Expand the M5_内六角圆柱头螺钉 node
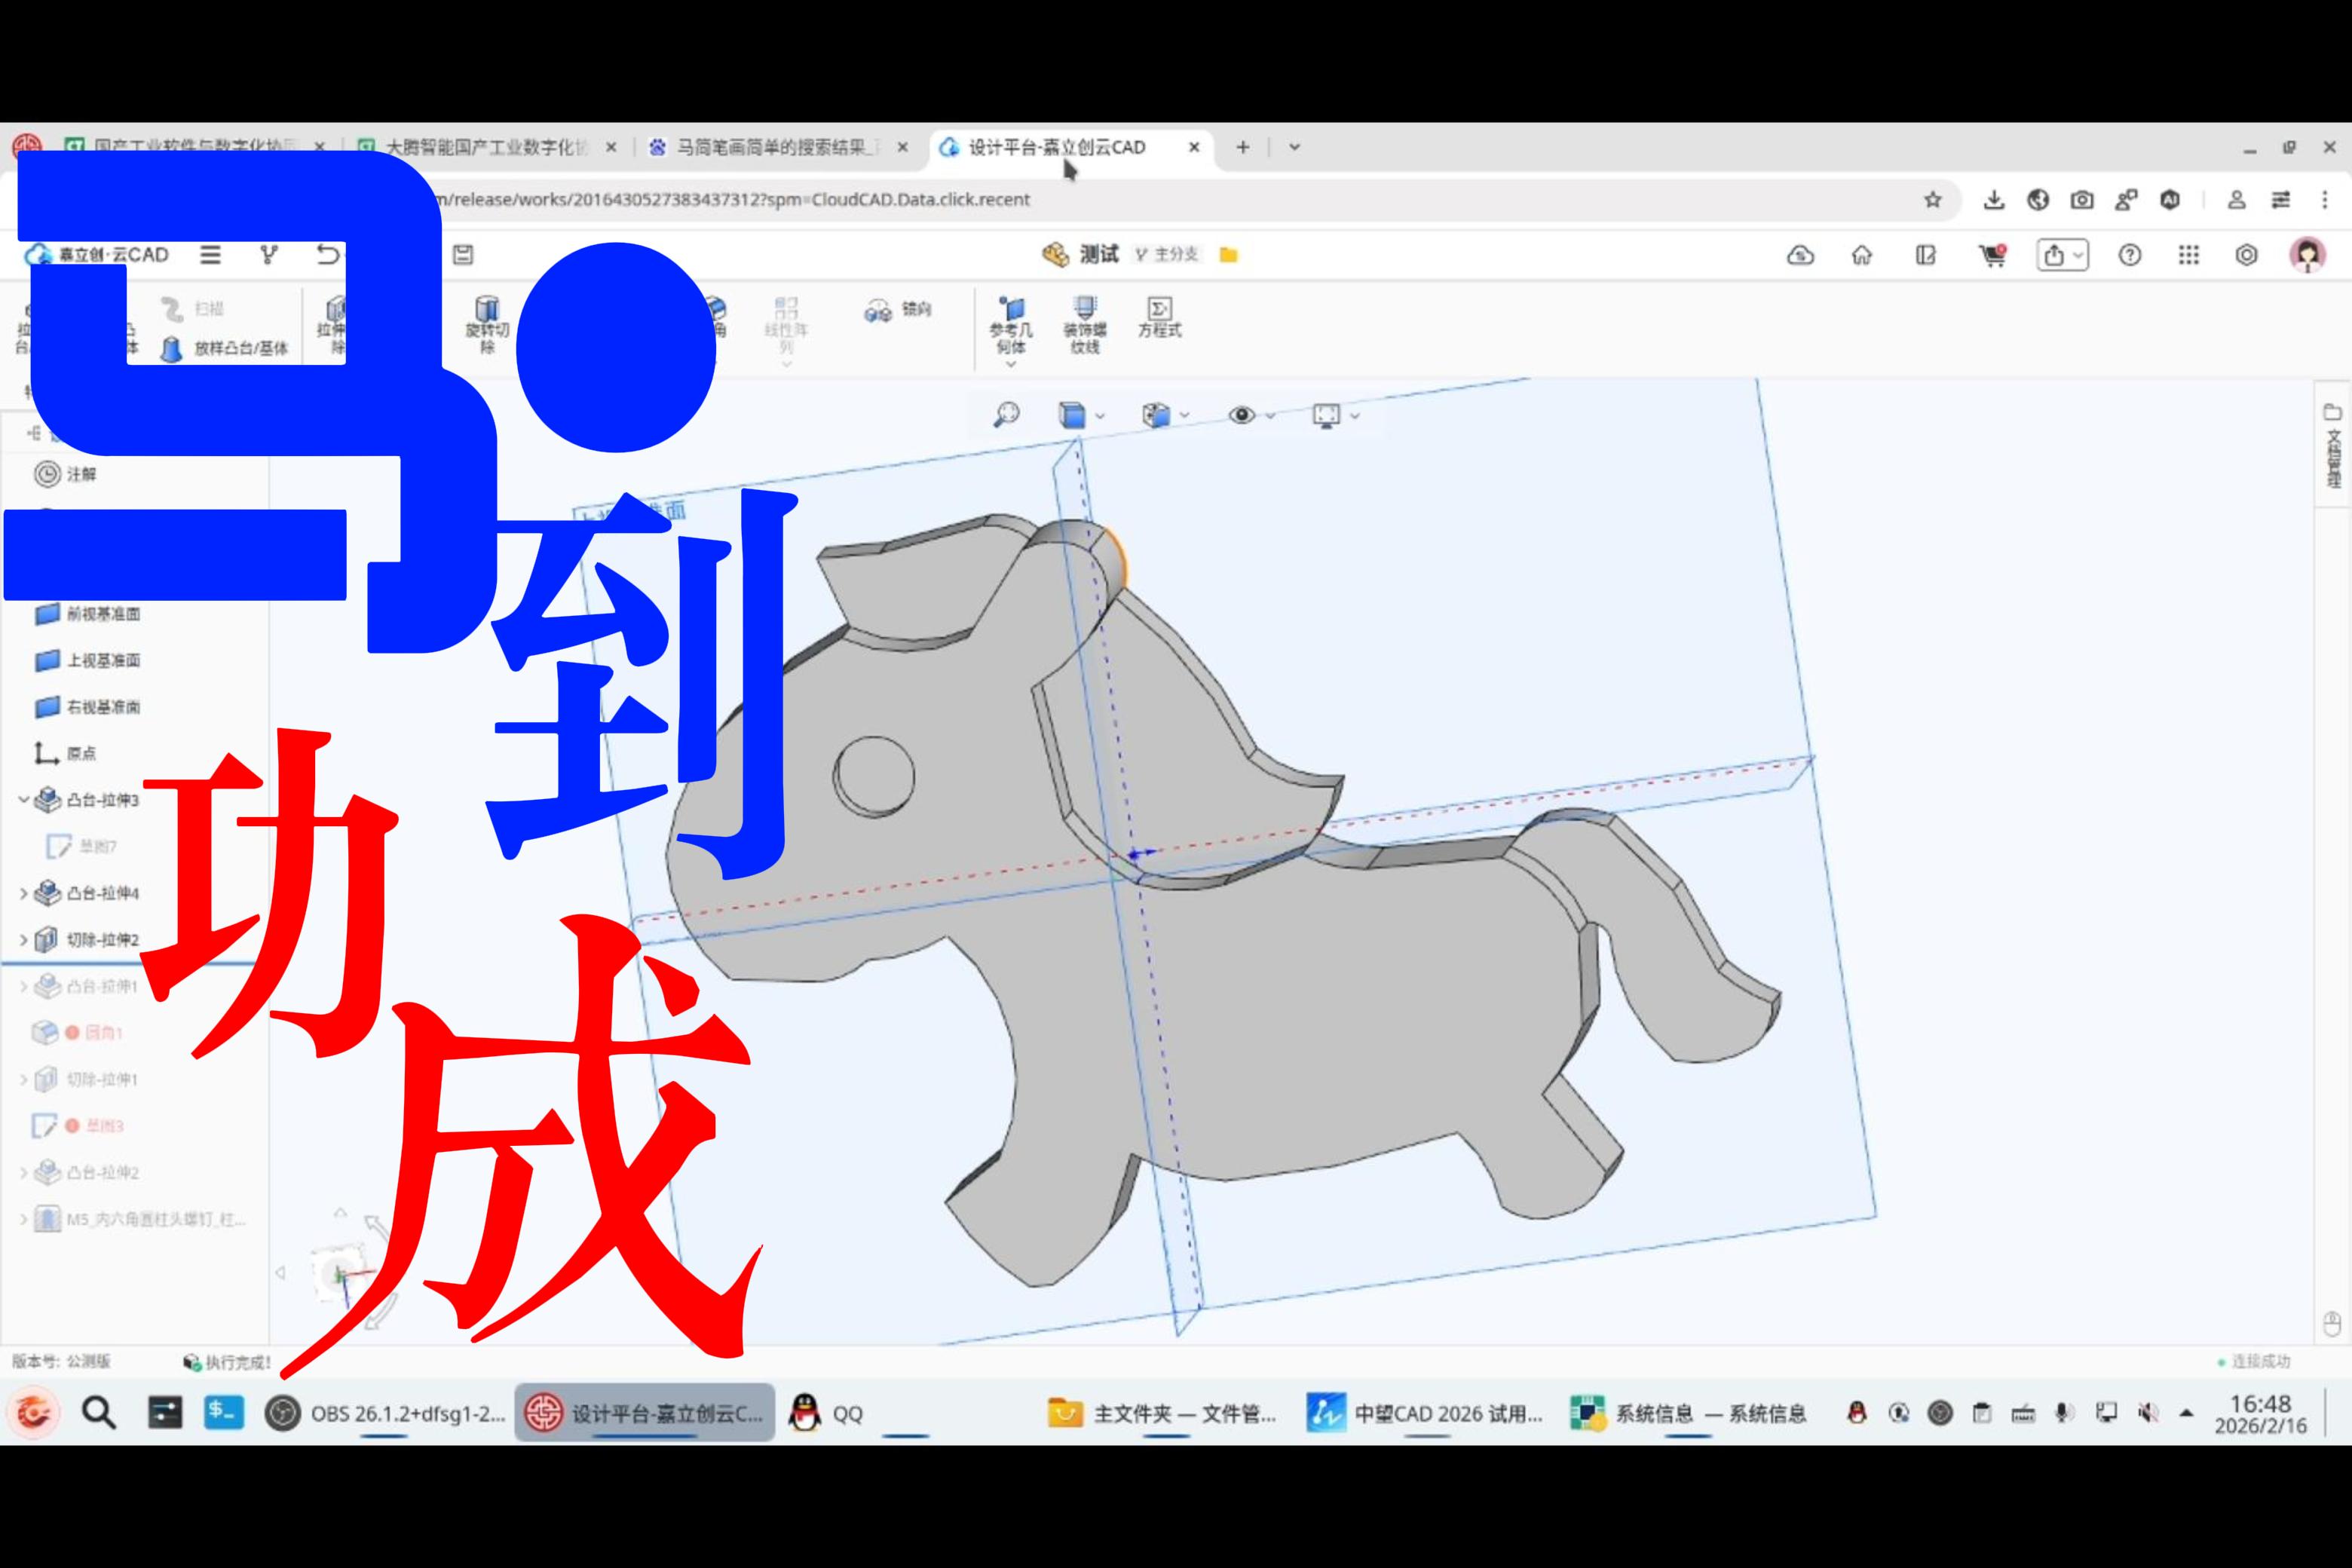Screen dimensions: 2352x1568 click(23, 1219)
